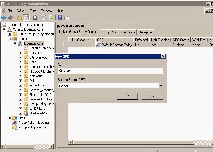The height and width of the screenshot is (152, 213).
Task: Click the tree pane horizontal scrollbar thumb
Action: 20,146
